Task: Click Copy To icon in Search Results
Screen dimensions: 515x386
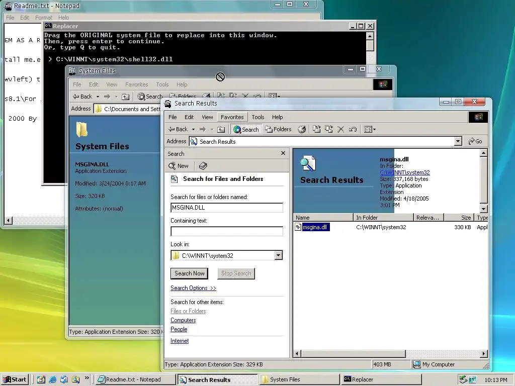Action: tap(329, 129)
